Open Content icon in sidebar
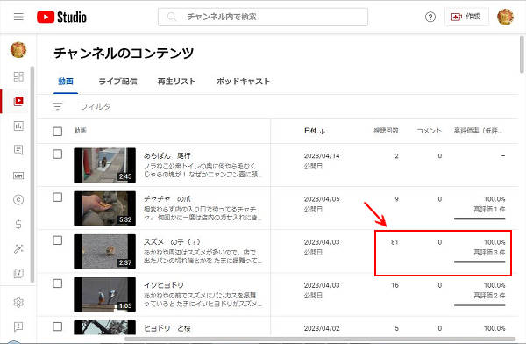The image size is (526, 344). 18,101
